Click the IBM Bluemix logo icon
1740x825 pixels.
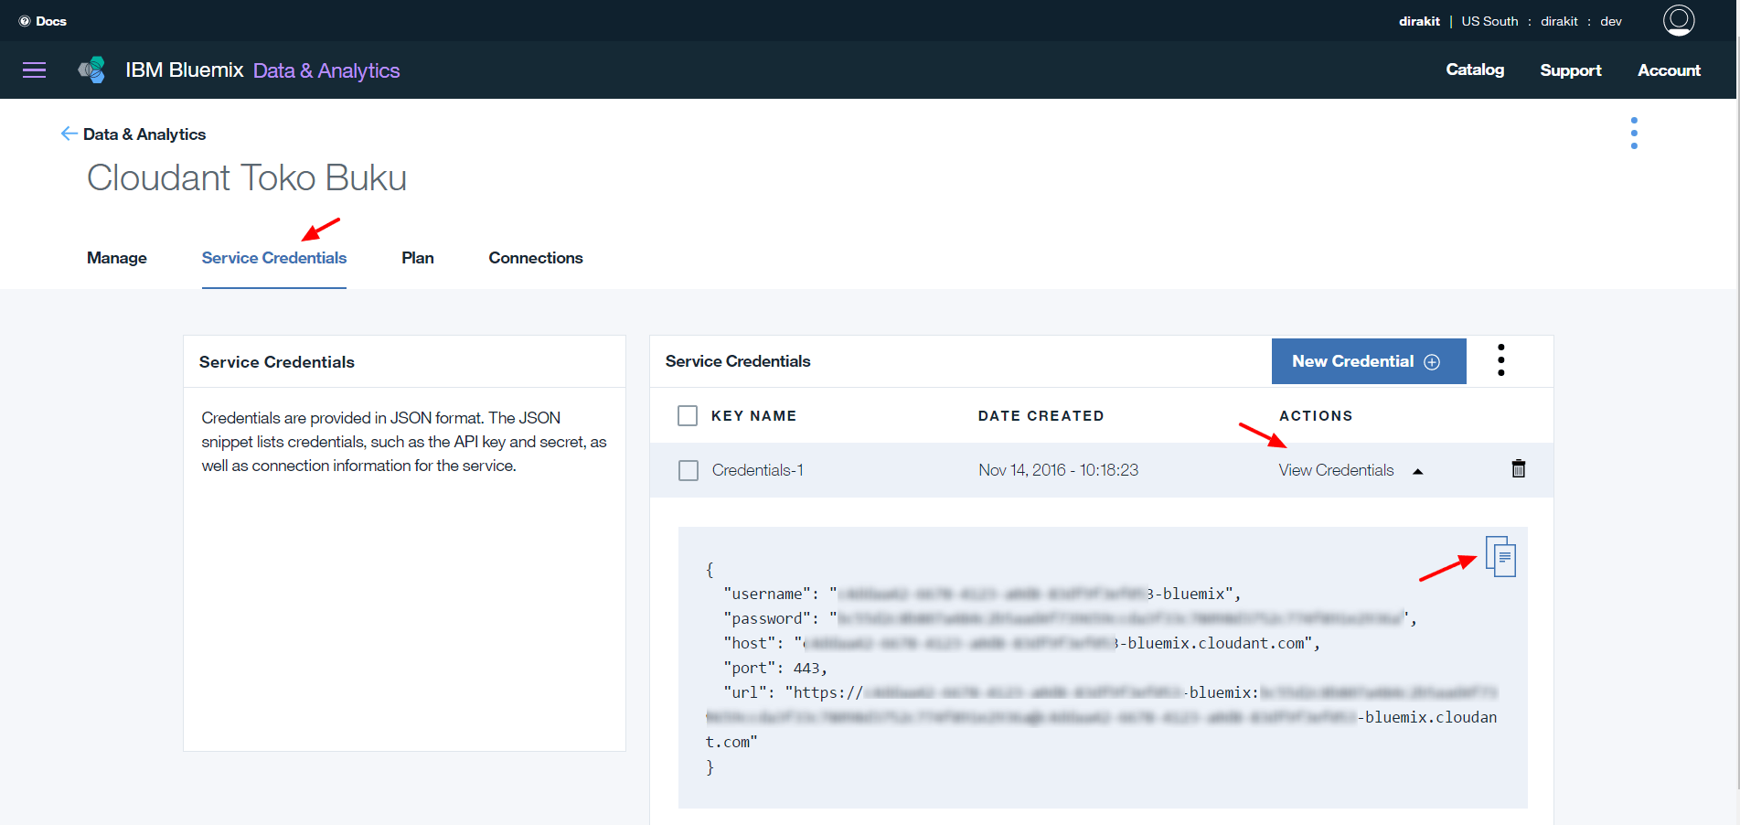91,70
